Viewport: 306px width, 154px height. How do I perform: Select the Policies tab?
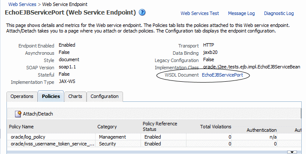pyautogui.click(x=51, y=96)
